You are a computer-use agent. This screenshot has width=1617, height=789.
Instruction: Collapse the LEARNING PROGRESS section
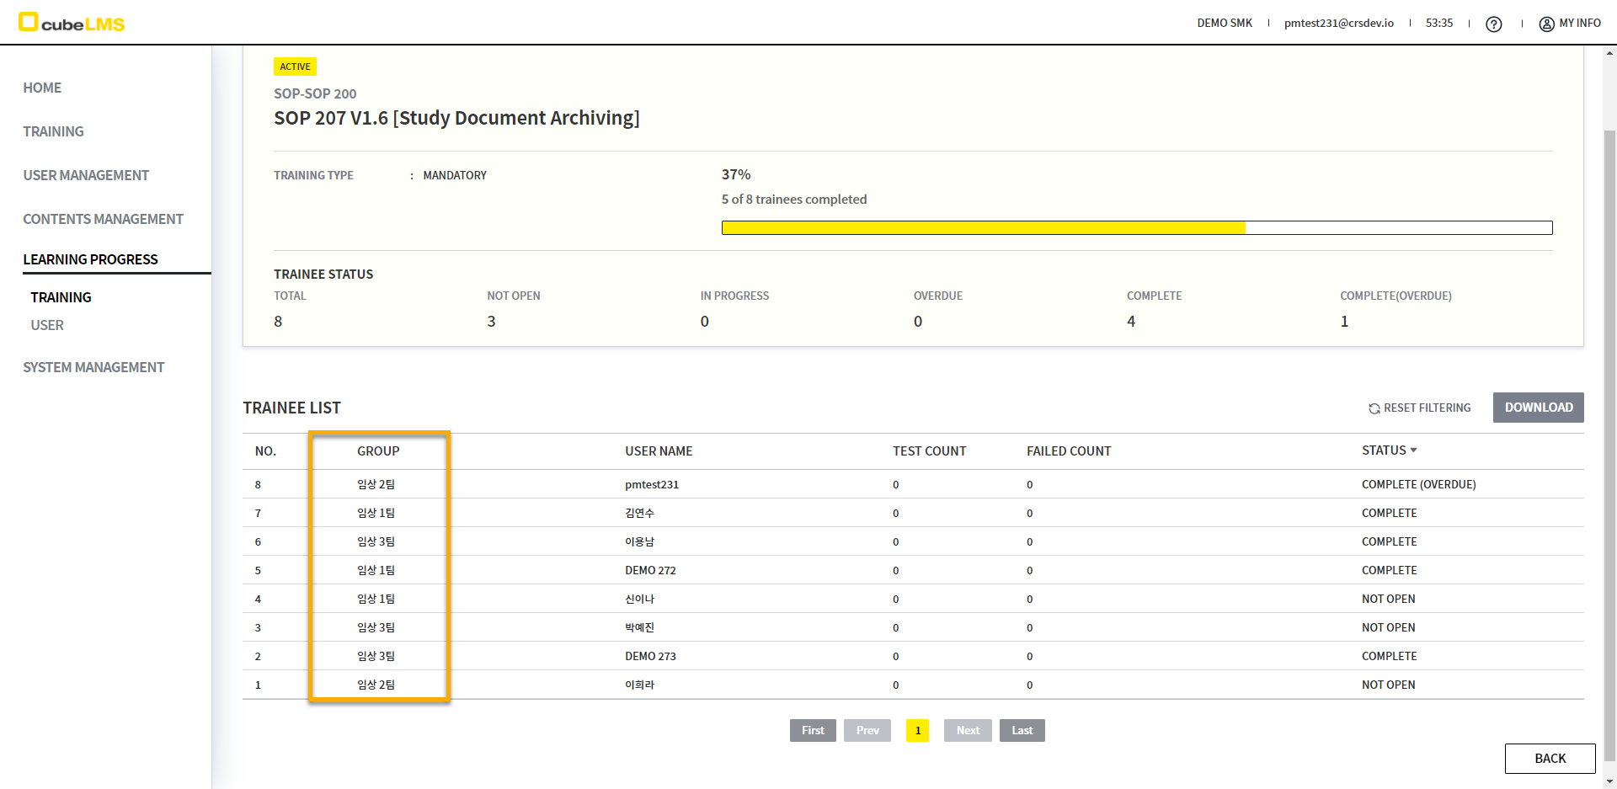[x=90, y=259]
